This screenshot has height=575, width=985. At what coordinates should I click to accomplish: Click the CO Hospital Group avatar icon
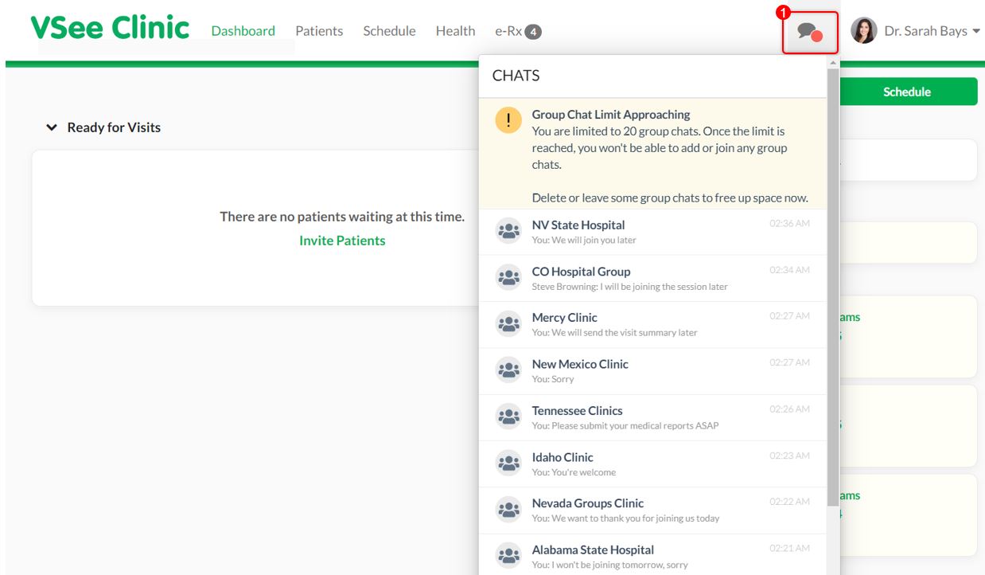pos(508,278)
